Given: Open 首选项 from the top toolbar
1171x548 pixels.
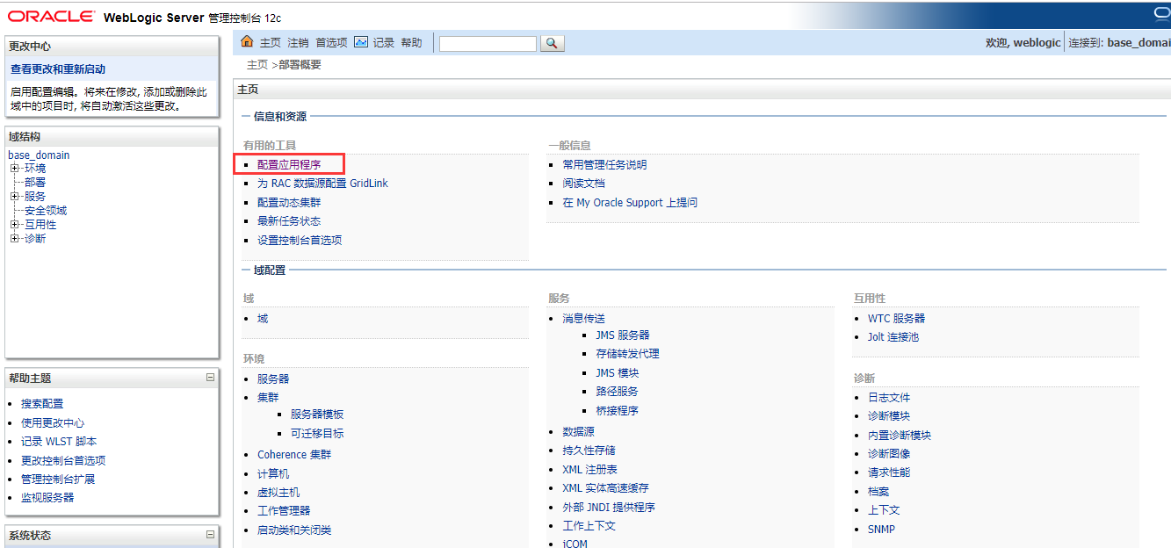Looking at the screenshot, I should click(332, 43).
